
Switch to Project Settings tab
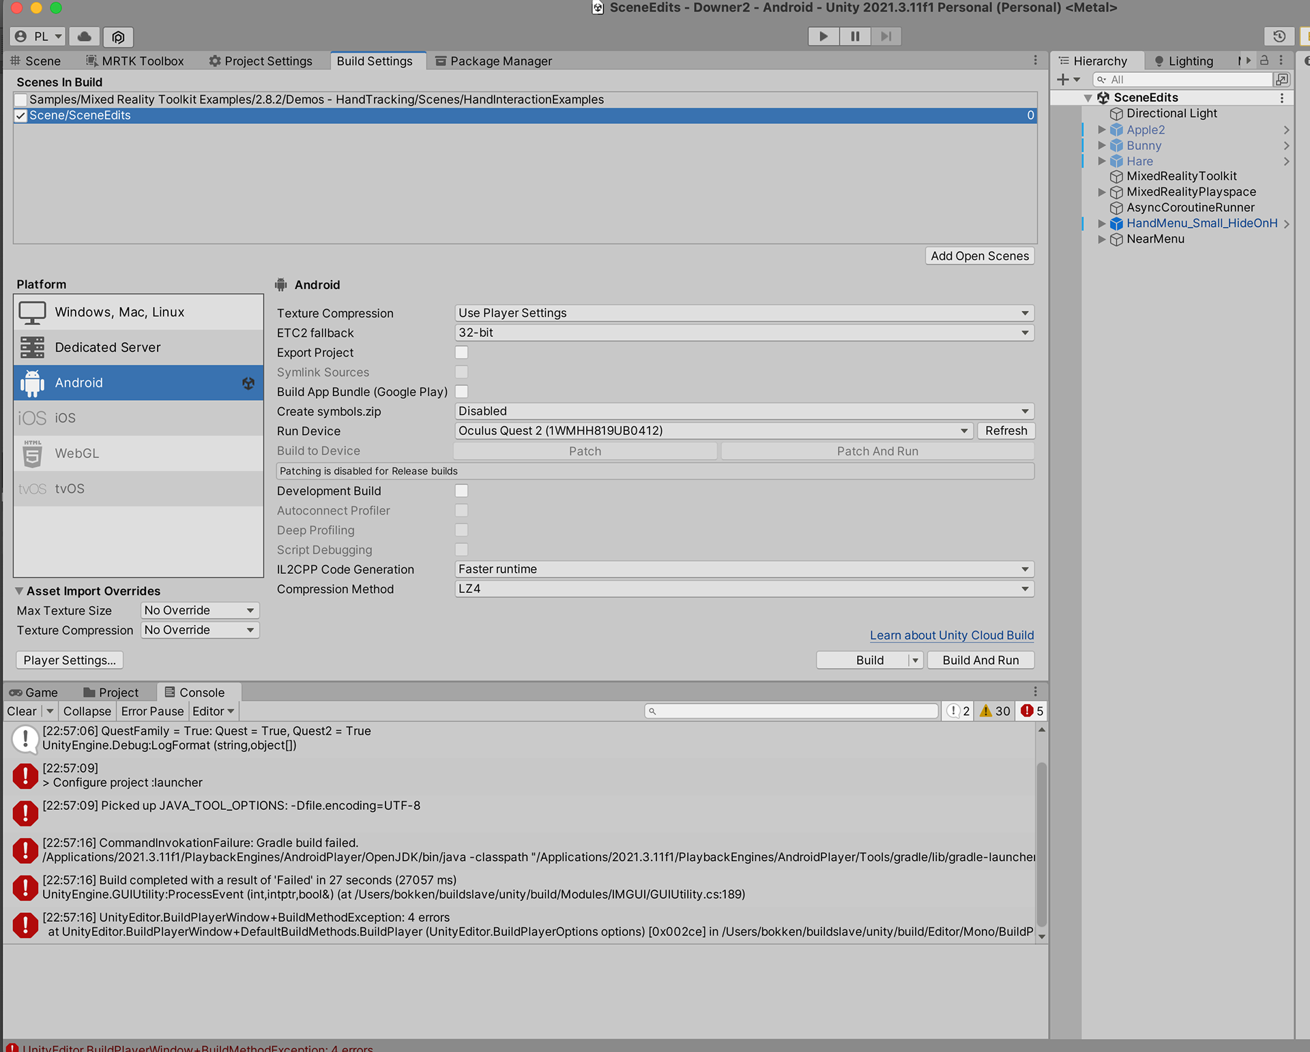point(261,61)
